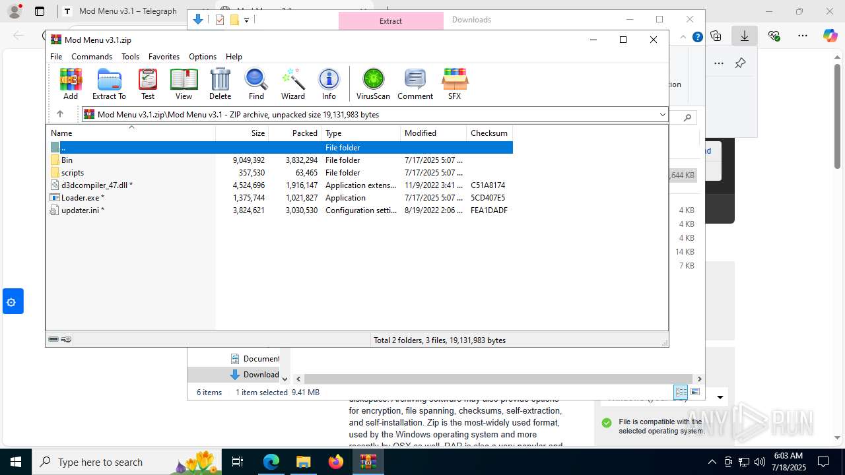845x475 pixels.
Task: Go up one folder level arrow
Action: click(x=60, y=114)
